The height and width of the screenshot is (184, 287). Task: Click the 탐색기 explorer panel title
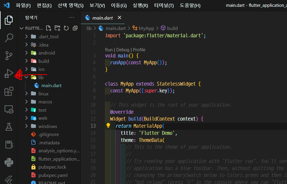[x=31, y=17]
